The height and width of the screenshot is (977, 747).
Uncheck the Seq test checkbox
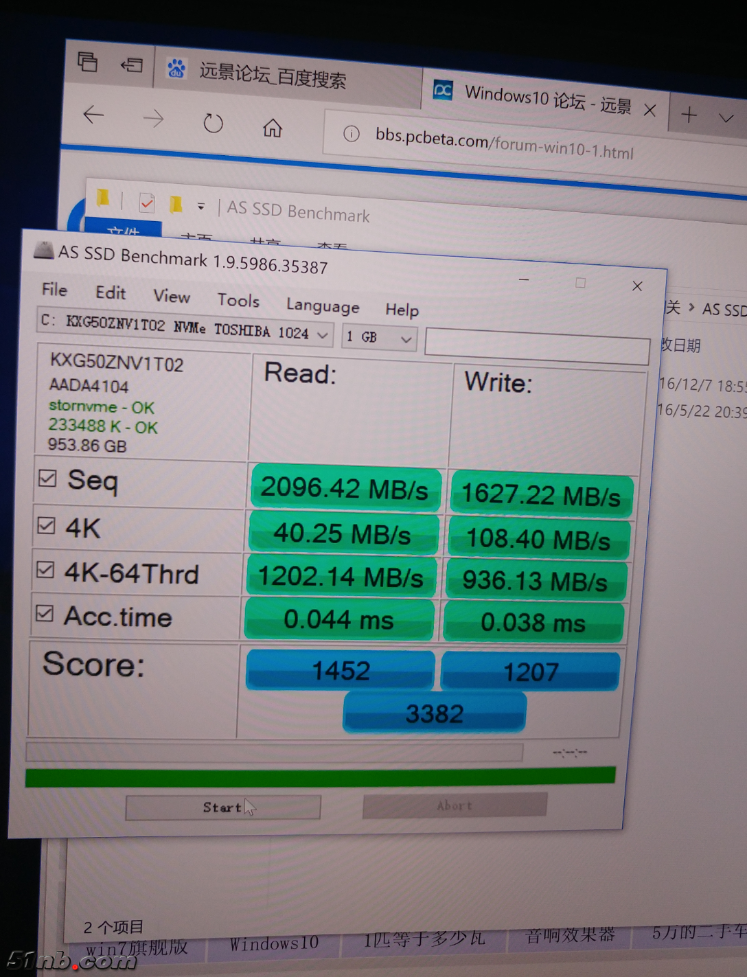point(48,477)
